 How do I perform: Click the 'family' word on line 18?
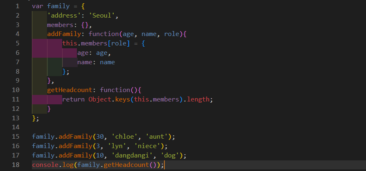pos(89,165)
